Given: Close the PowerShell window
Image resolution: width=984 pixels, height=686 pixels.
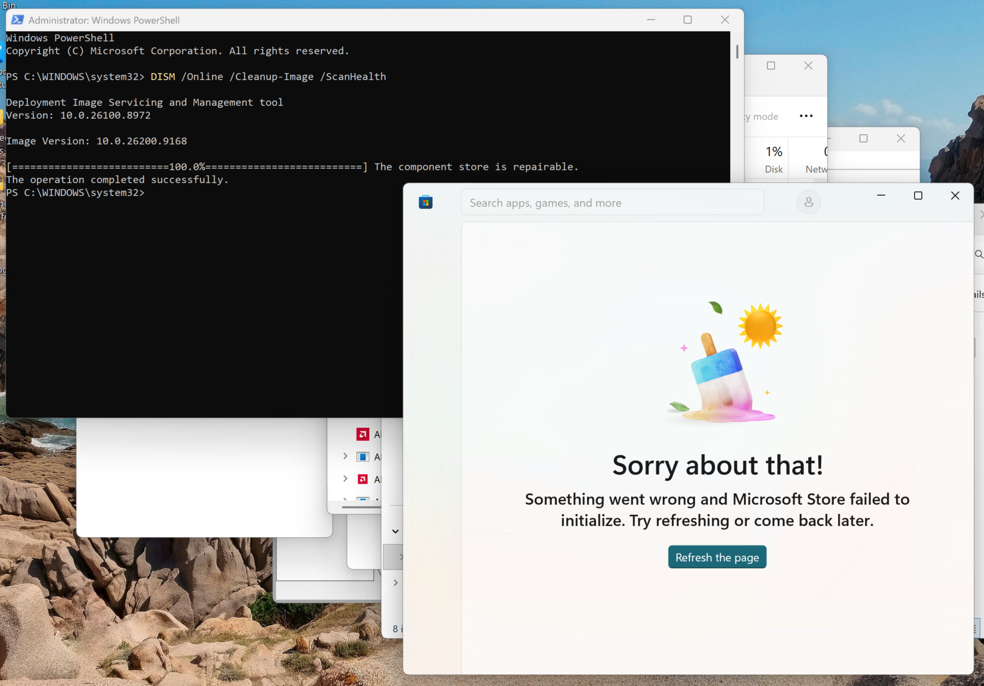Looking at the screenshot, I should point(725,20).
